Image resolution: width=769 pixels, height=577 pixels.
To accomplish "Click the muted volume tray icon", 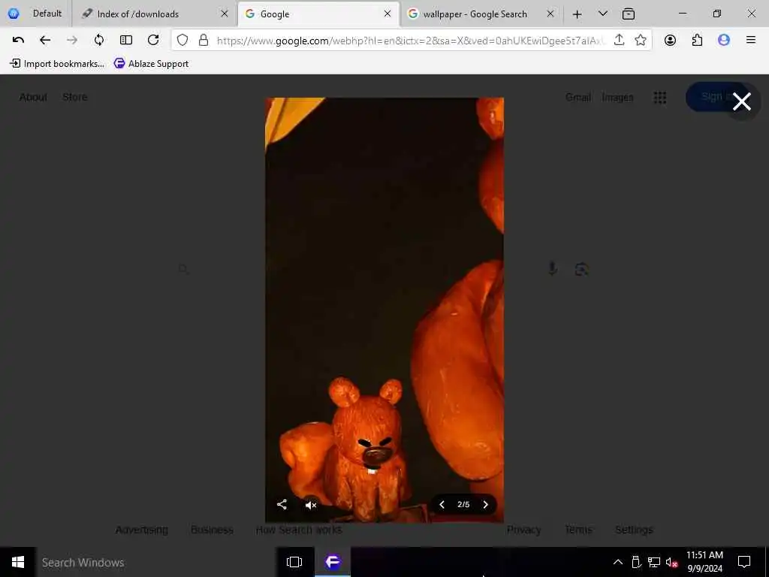I will [x=671, y=562].
